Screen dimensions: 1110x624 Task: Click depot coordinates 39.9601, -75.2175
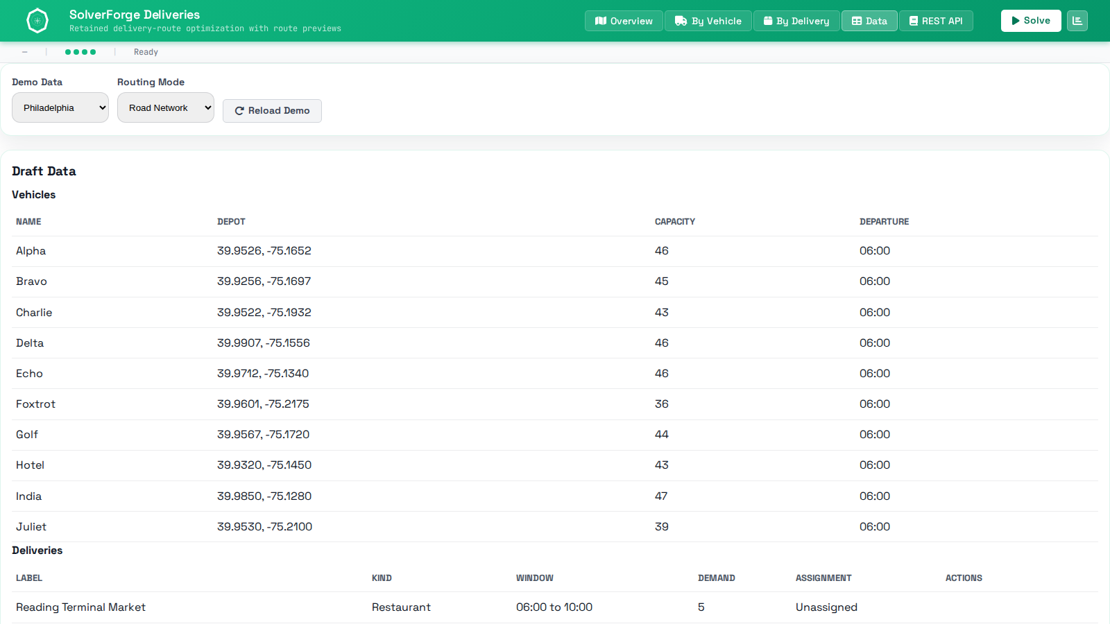click(x=263, y=404)
